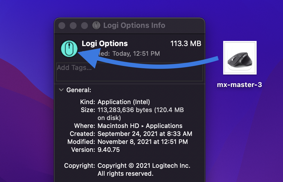Click the mouse icon in the window title bar
The height and width of the screenshot is (182, 283).
[96, 25]
